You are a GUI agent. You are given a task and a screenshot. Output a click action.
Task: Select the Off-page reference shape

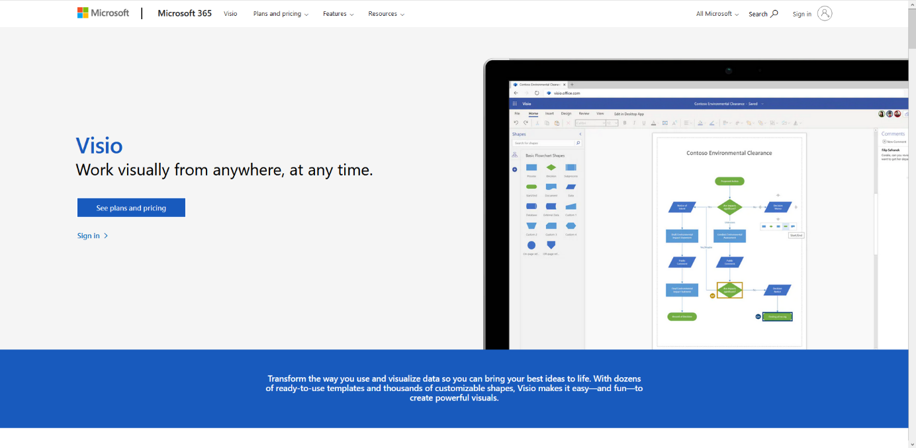pyautogui.click(x=551, y=245)
